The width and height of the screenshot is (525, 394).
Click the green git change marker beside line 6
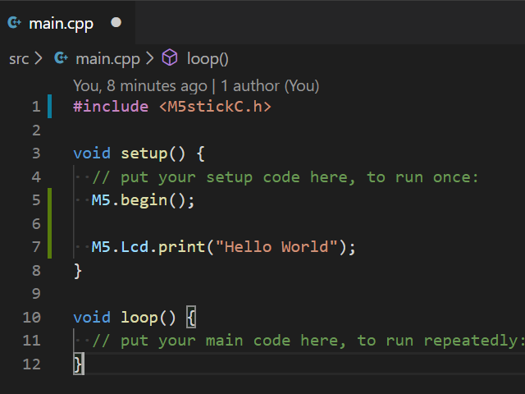pyautogui.click(x=50, y=223)
